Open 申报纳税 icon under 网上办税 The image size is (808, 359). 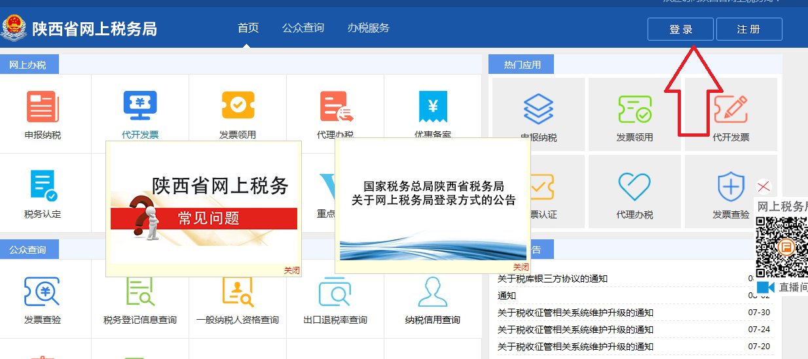[x=43, y=107]
